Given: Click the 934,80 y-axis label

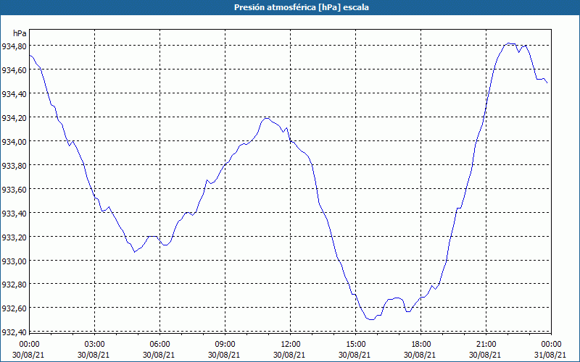Looking at the screenshot, I should coord(14,46).
